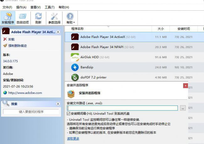This screenshot has height=144, width=204.
Task: Open the 操作(A) menu
Action: pos(21,7)
